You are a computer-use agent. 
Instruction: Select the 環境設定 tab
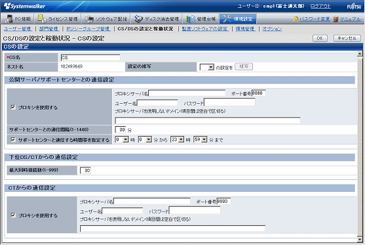238,18
